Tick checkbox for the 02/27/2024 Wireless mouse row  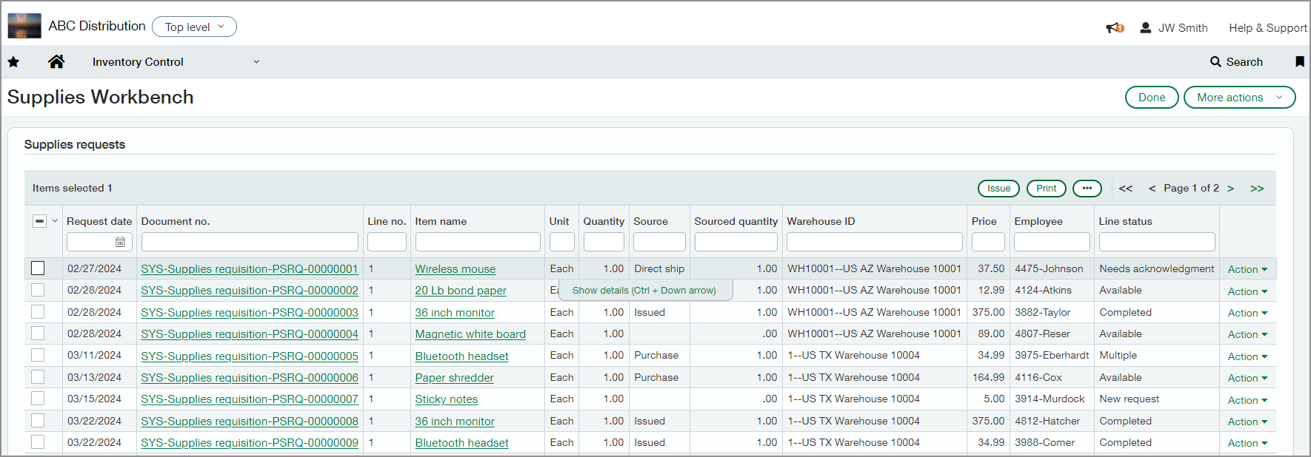38,268
